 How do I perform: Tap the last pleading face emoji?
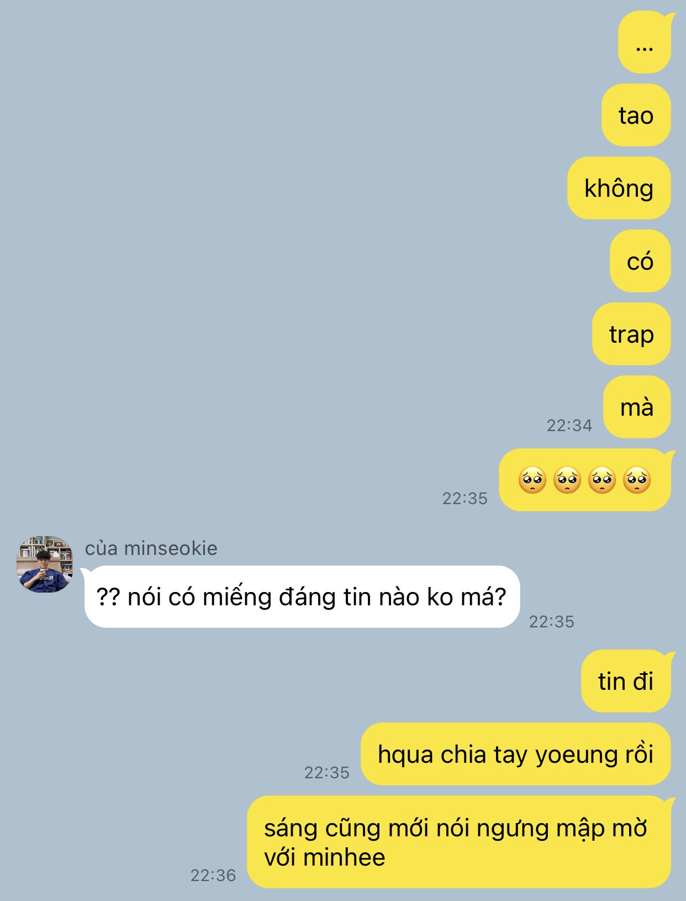click(x=637, y=480)
